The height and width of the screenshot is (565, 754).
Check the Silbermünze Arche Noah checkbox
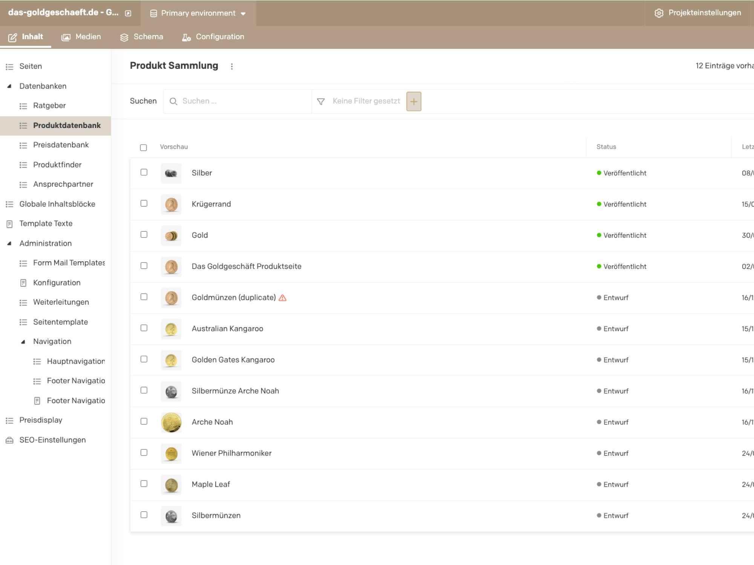tap(144, 390)
